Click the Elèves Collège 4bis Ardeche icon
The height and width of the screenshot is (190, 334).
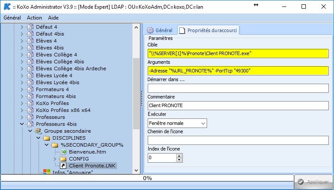(x=30, y=69)
